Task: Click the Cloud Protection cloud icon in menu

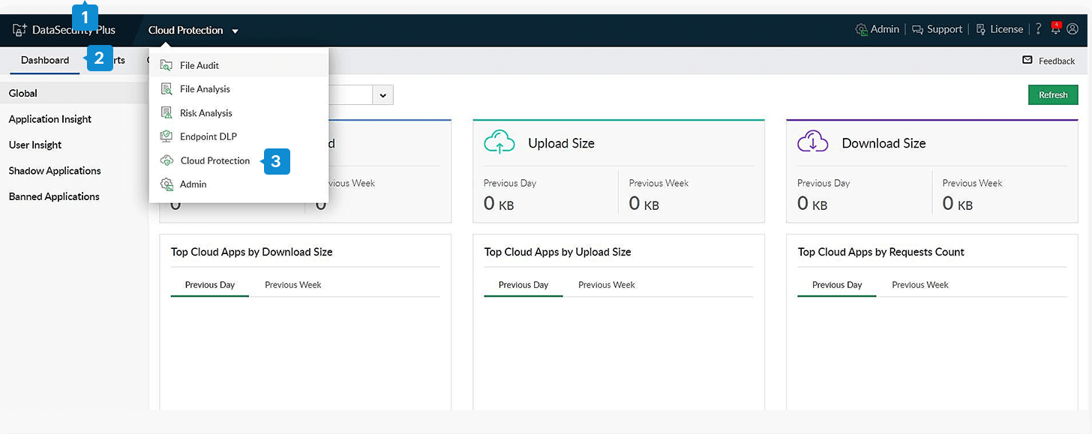Action: coord(166,160)
